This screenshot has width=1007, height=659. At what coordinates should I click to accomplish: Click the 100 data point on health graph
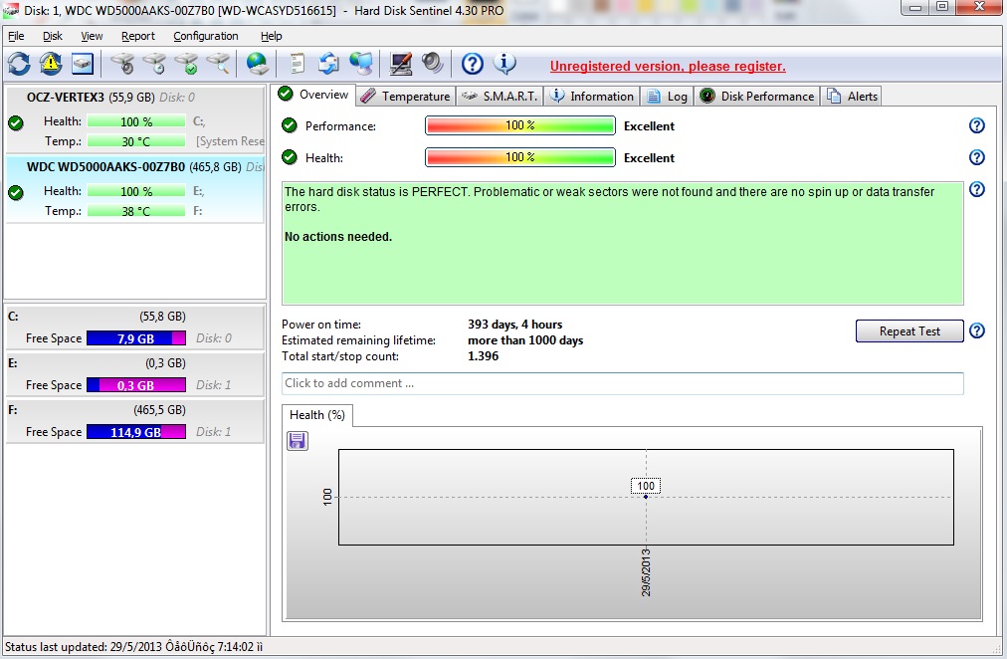pyautogui.click(x=646, y=497)
